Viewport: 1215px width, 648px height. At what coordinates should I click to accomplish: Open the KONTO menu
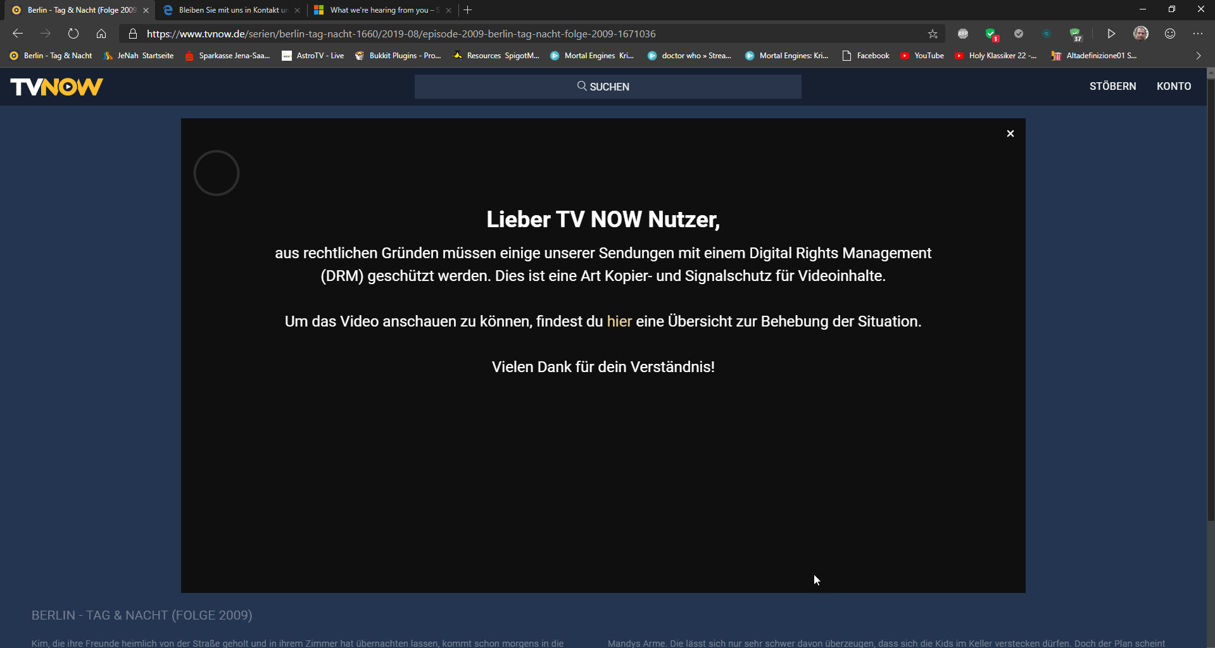coord(1174,86)
